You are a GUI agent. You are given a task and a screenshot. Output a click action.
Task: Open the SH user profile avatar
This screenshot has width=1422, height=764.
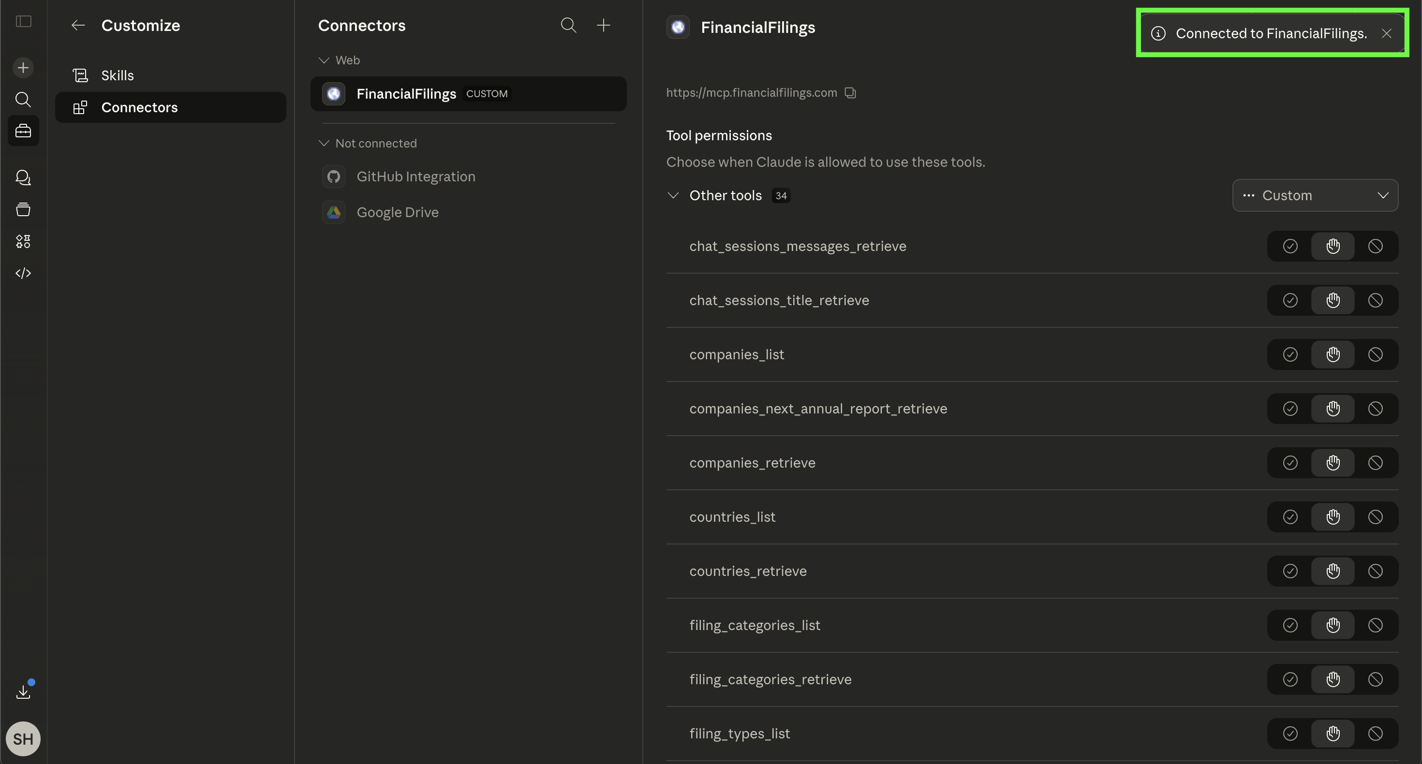tap(23, 738)
